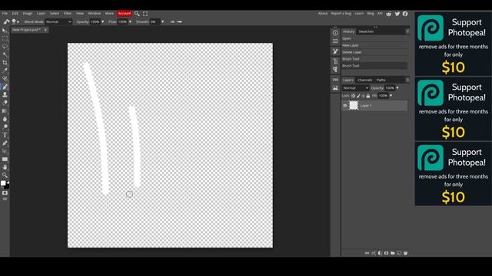Click the link layers icon
The width and height of the screenshot is (492, 276).
click(367, 253)
